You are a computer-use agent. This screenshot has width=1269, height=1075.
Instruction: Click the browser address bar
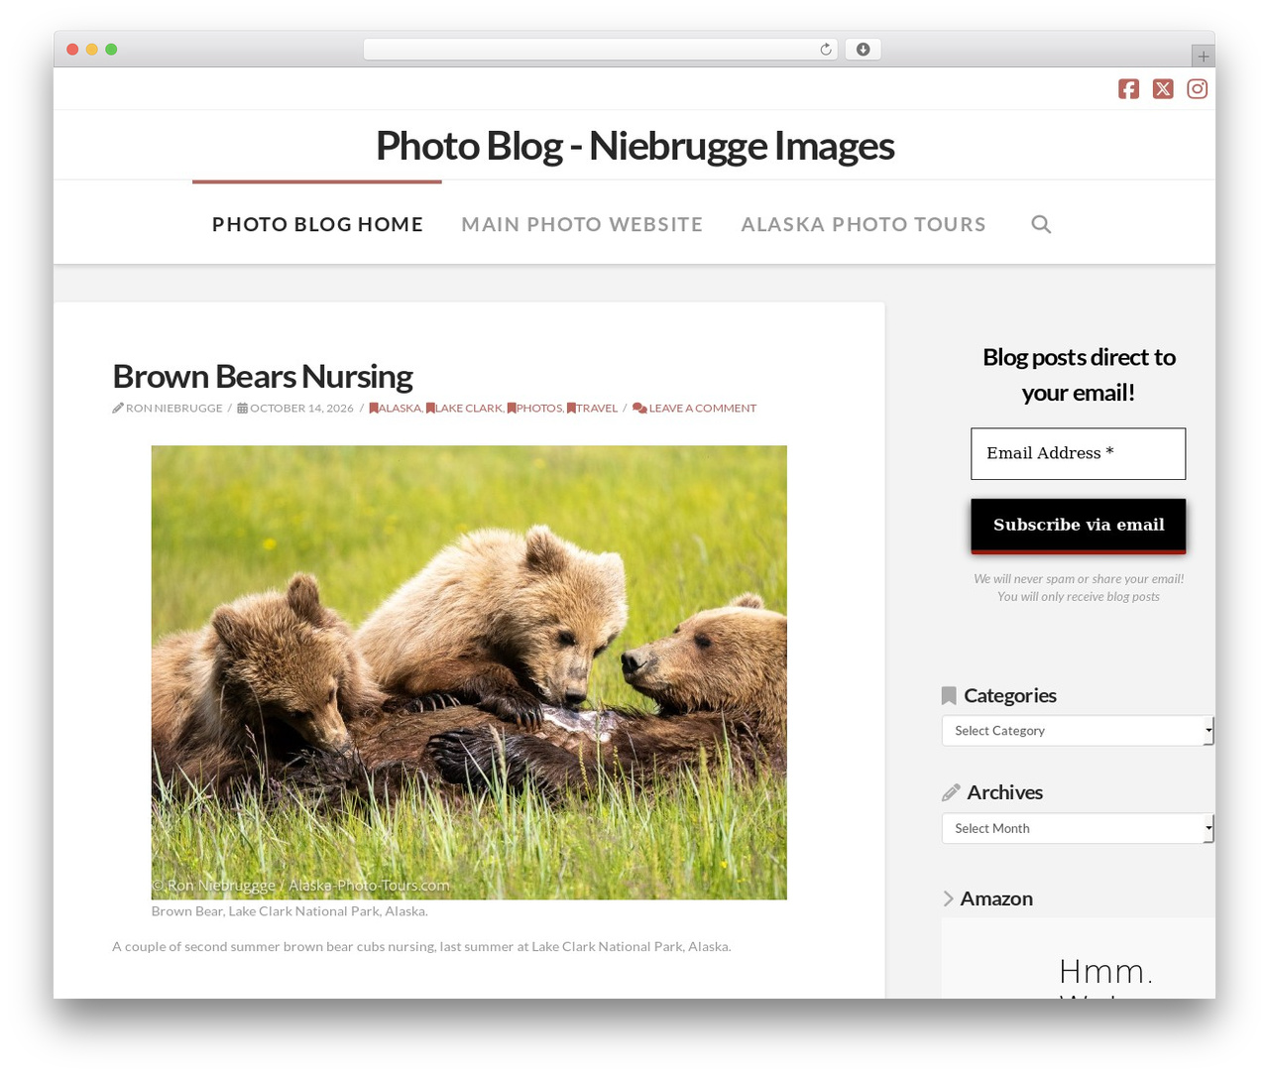601,50
